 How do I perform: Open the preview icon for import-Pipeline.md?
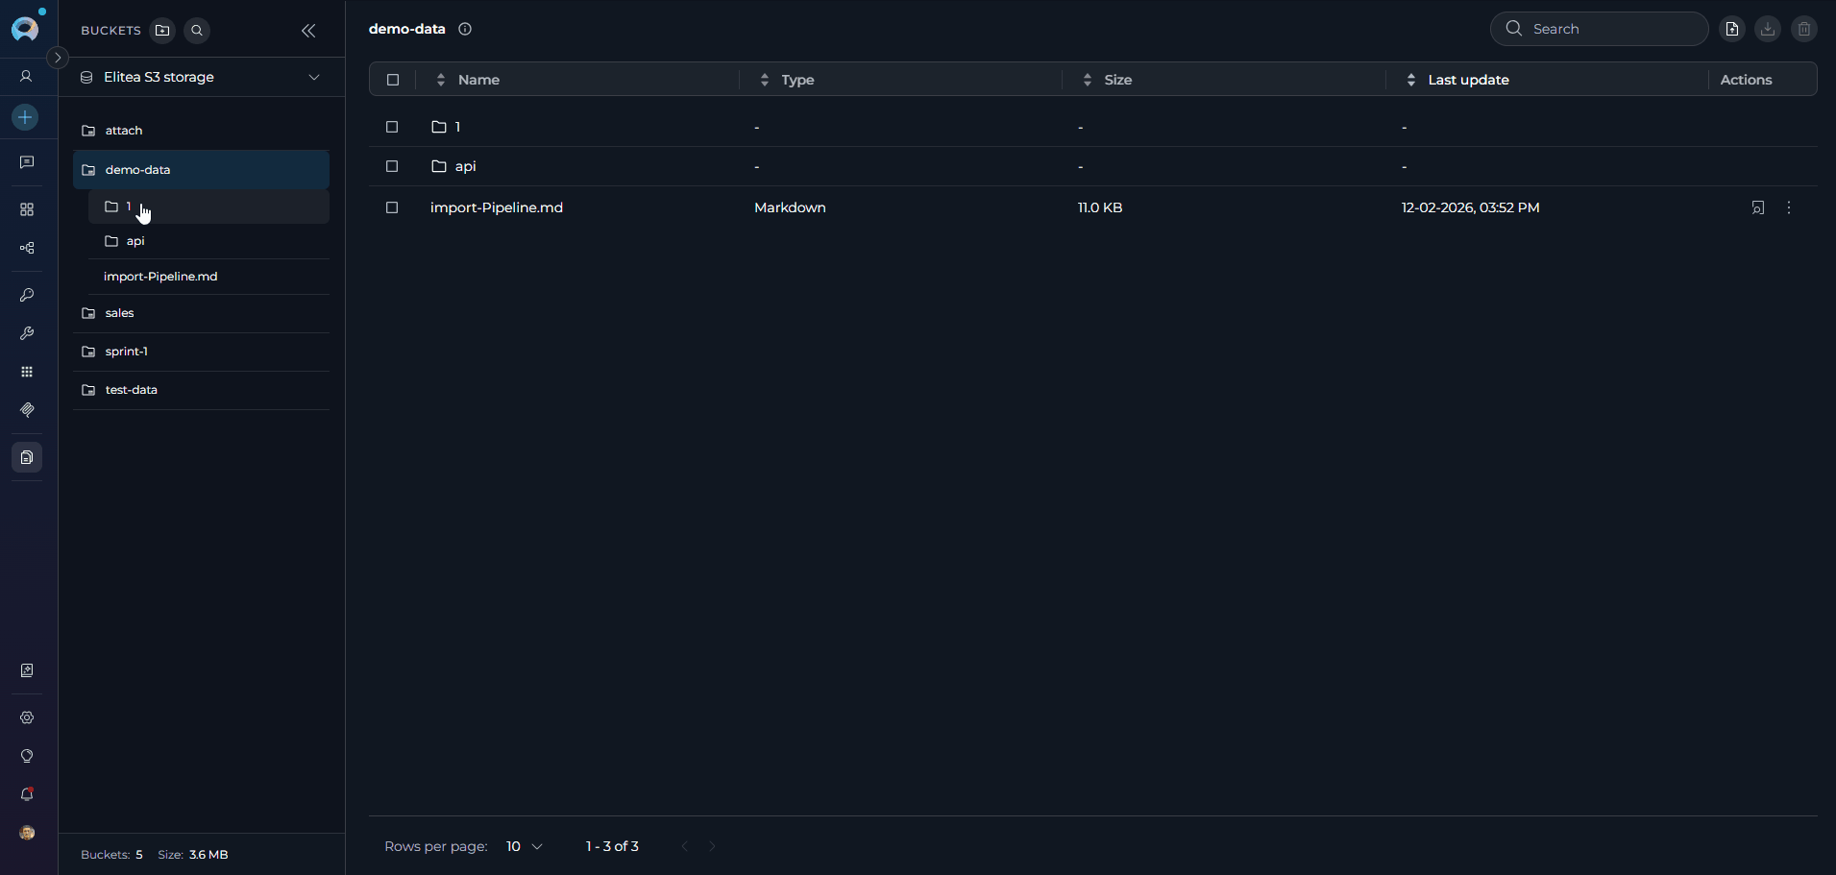click(x=1759, y=207)
